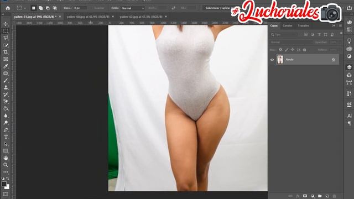Select the Move tool

(x=6, y=24)
